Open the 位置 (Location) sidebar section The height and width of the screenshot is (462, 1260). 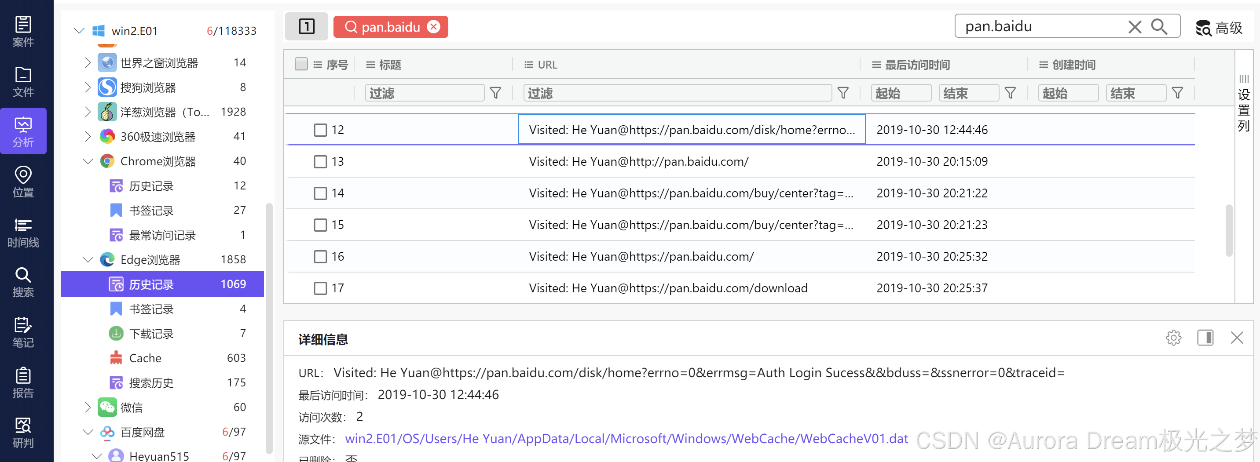click(23, 182)
